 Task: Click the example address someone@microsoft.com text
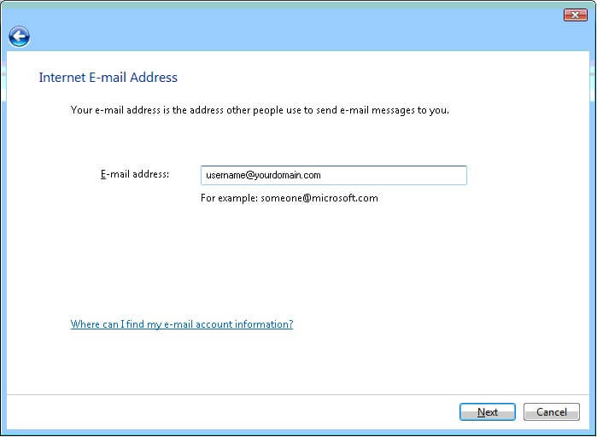[319, 198]
